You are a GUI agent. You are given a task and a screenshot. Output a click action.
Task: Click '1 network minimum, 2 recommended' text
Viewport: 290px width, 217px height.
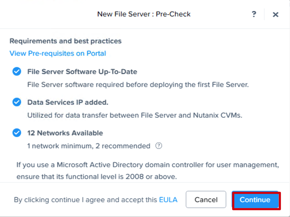[x=89, y=146]
